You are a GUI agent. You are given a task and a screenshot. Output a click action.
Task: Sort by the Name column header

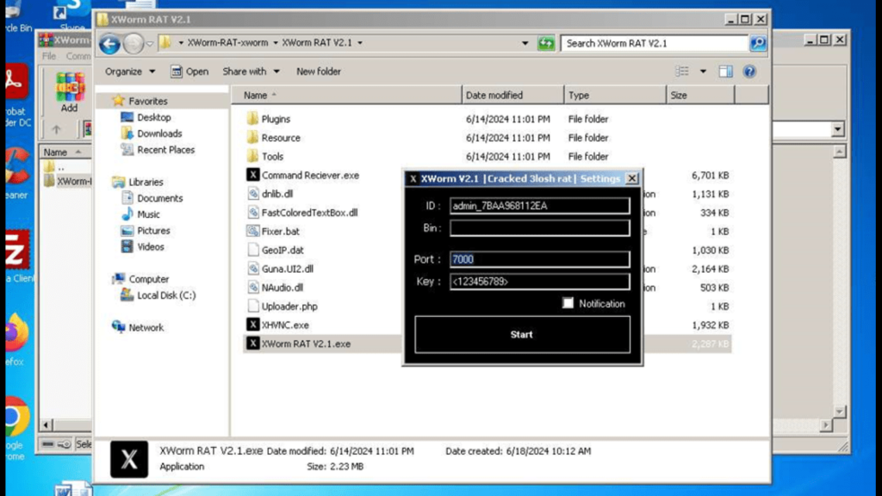347,95
